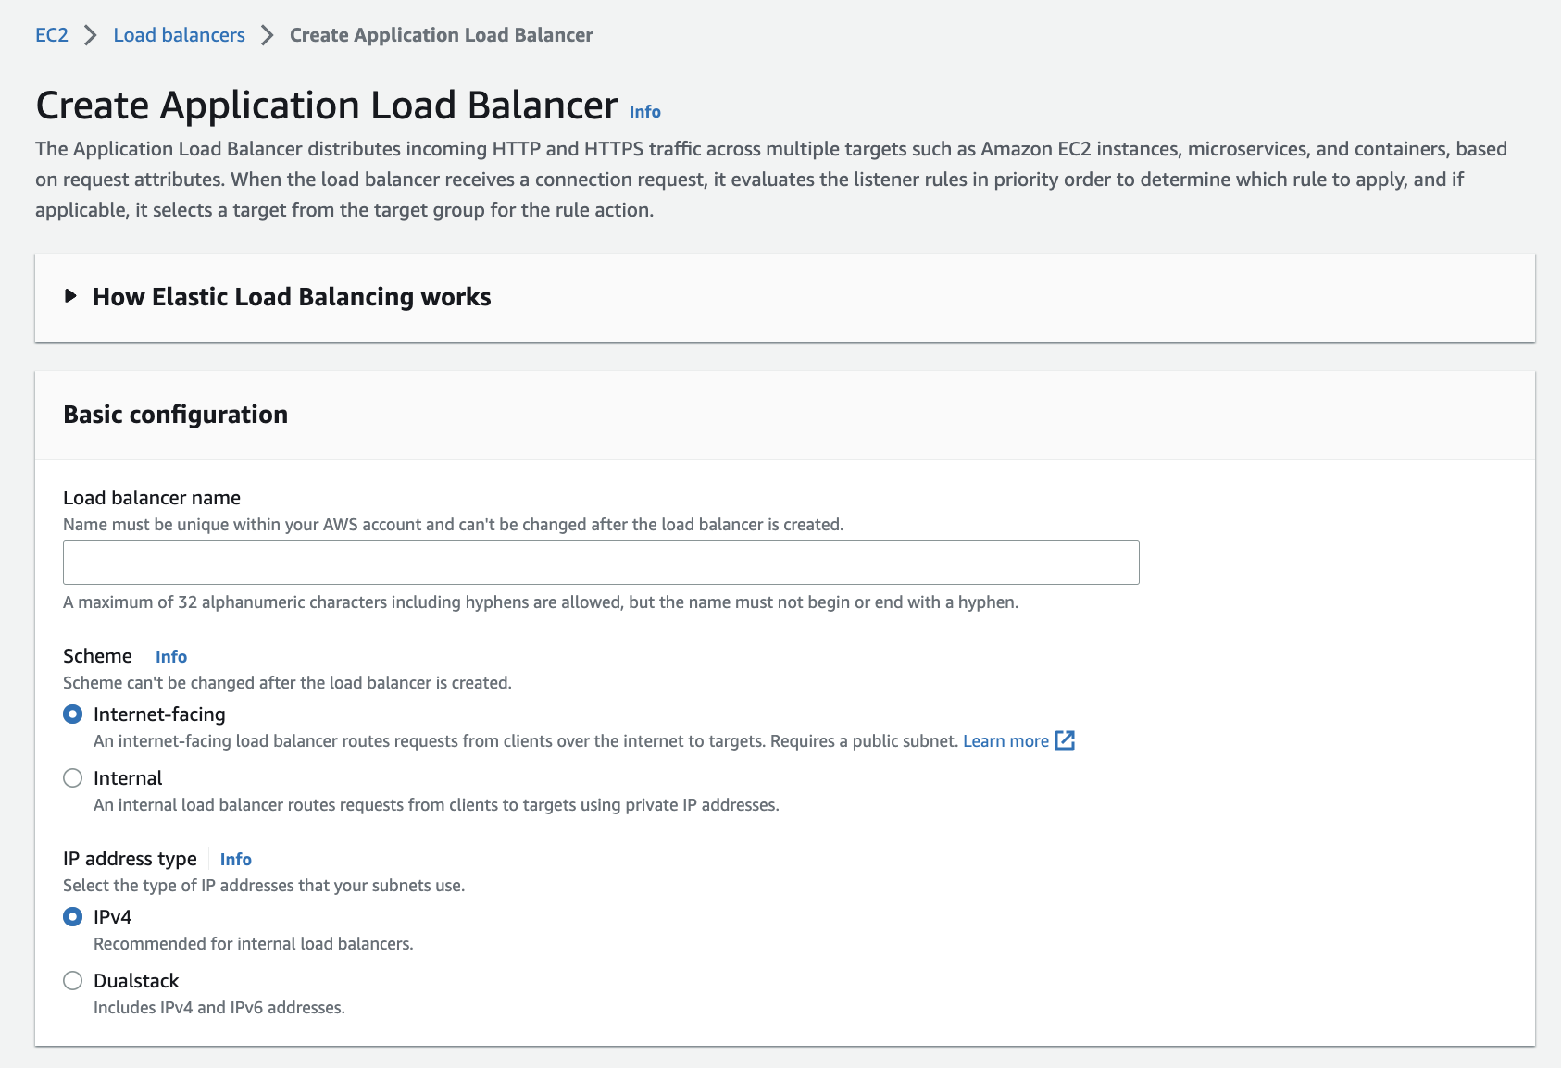
Task: Click the Basic configuration heading
Action: point(176,415)
